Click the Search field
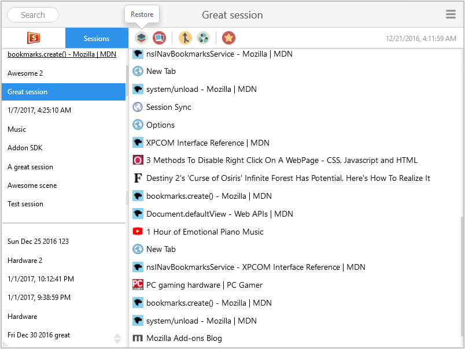The width and height of the screenshot is (465, 349). (x=33, y=15)
